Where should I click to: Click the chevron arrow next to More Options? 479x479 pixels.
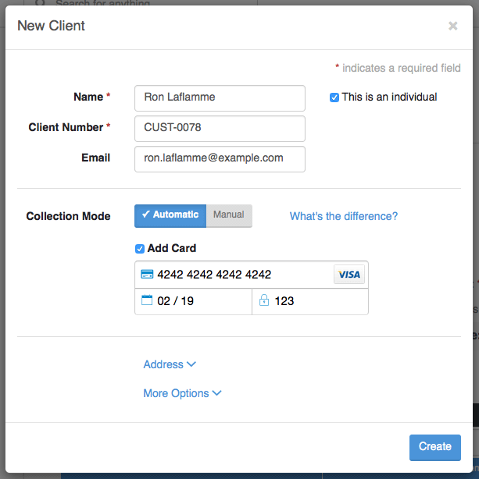(216, 393)
